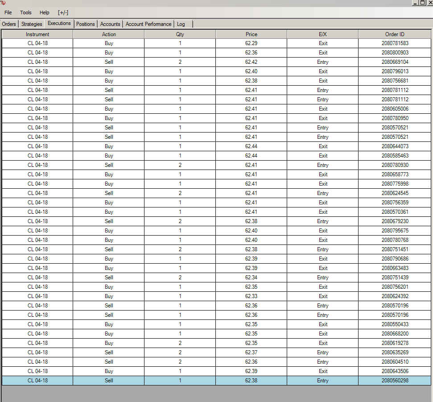Image resolution: width=433 pixels, height=402 pixels.
Task: Click order ID 2080605006
Action: point(395,109)
